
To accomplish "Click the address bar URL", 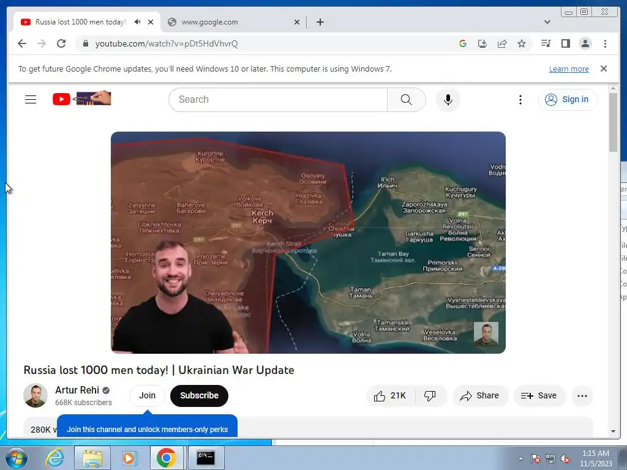I will coord(167,43).
